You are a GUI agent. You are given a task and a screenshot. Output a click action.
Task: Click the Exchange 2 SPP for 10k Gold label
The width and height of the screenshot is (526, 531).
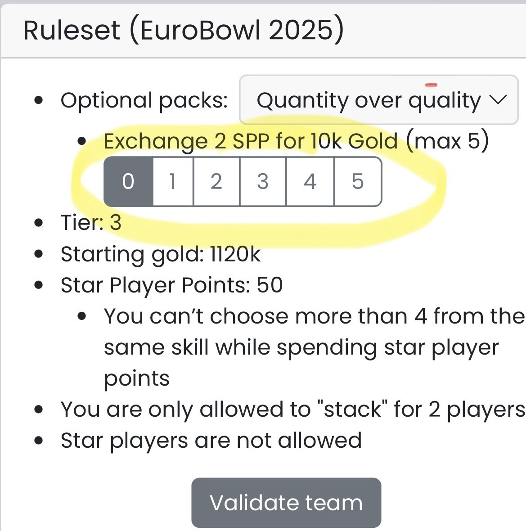coord(251,142)
